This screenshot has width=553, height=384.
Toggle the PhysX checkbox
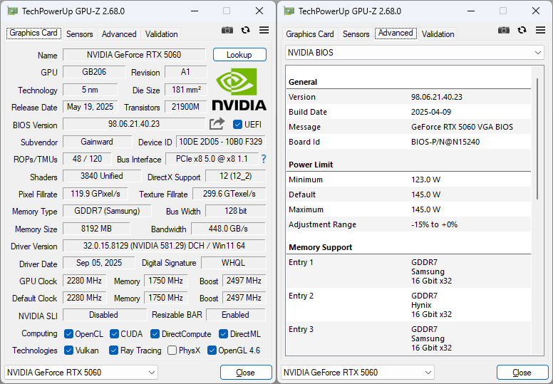point(172,351)
